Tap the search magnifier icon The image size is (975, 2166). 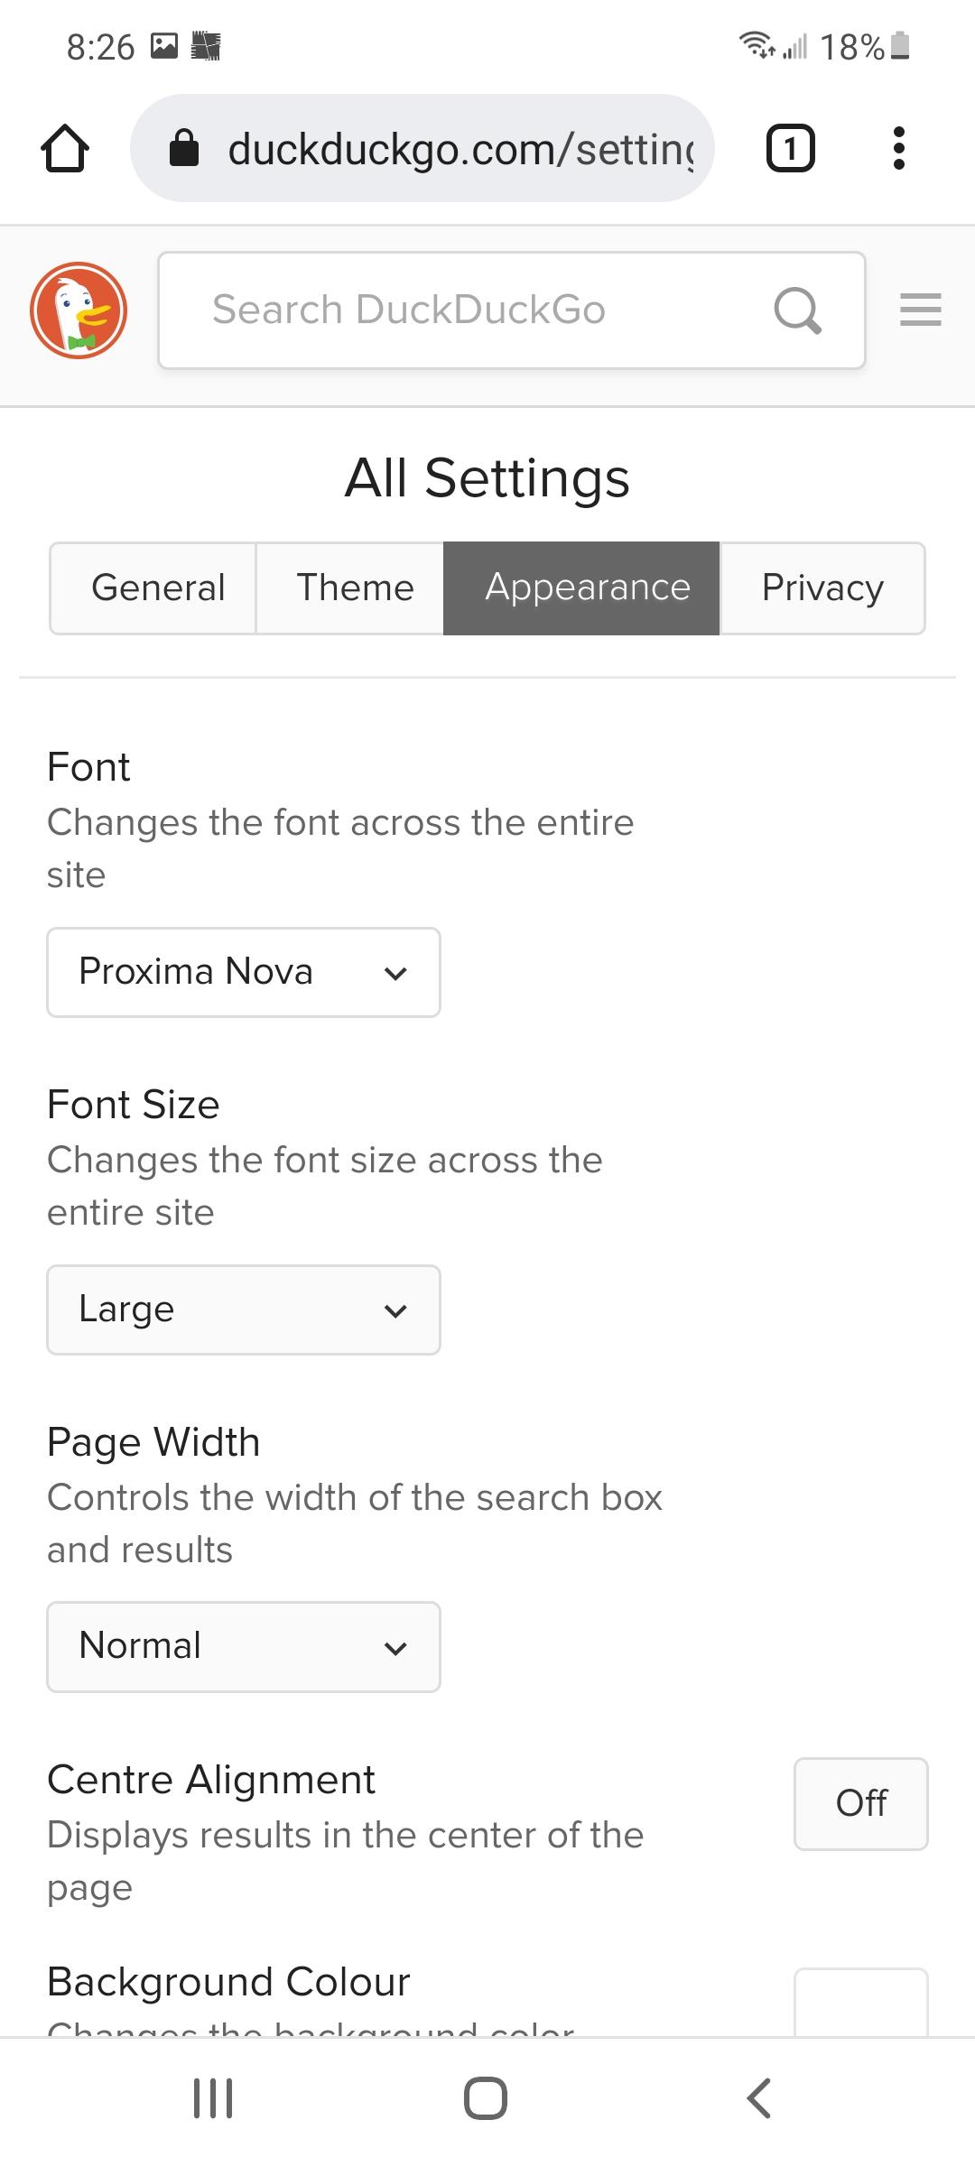tap(798, 310)
